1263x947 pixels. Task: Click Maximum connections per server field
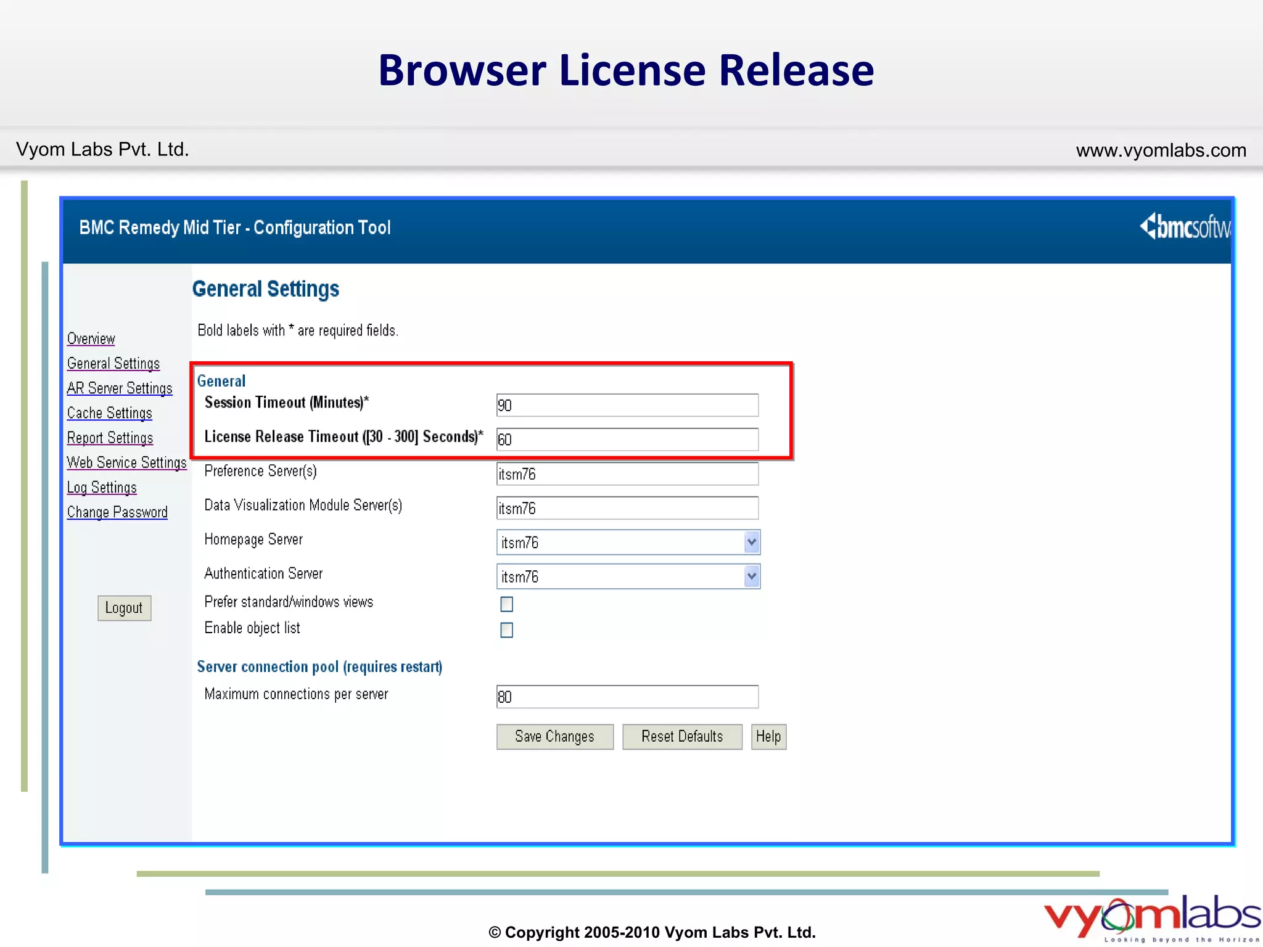627,697
